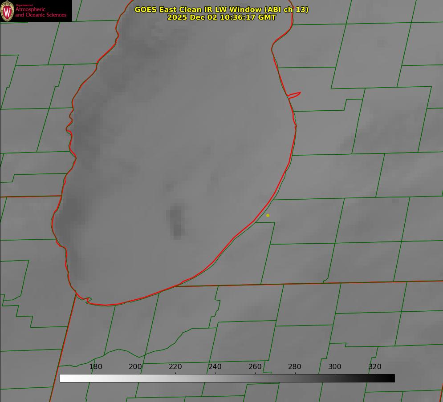Click the 180 label on the colorbar
This screenshot has height=402, width=443.
96,366
